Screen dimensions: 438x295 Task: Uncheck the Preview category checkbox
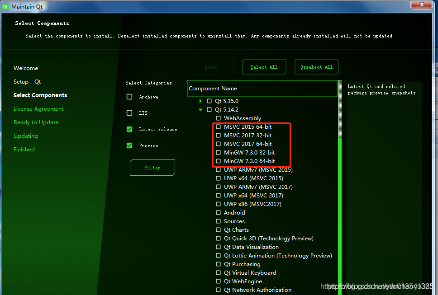(x=129, y=145)
